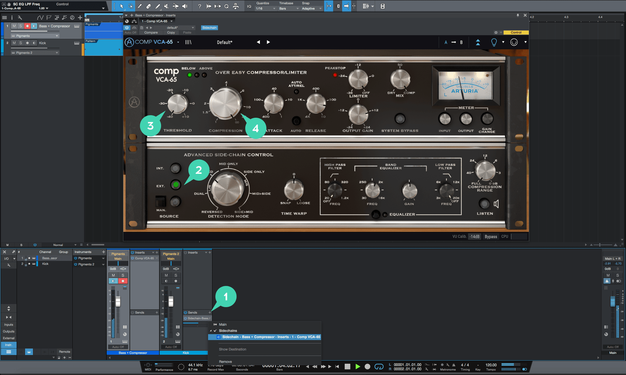The image size is (626, 375).
Task: Solo the Kick track in arrangement
Action: click(21, 43)
